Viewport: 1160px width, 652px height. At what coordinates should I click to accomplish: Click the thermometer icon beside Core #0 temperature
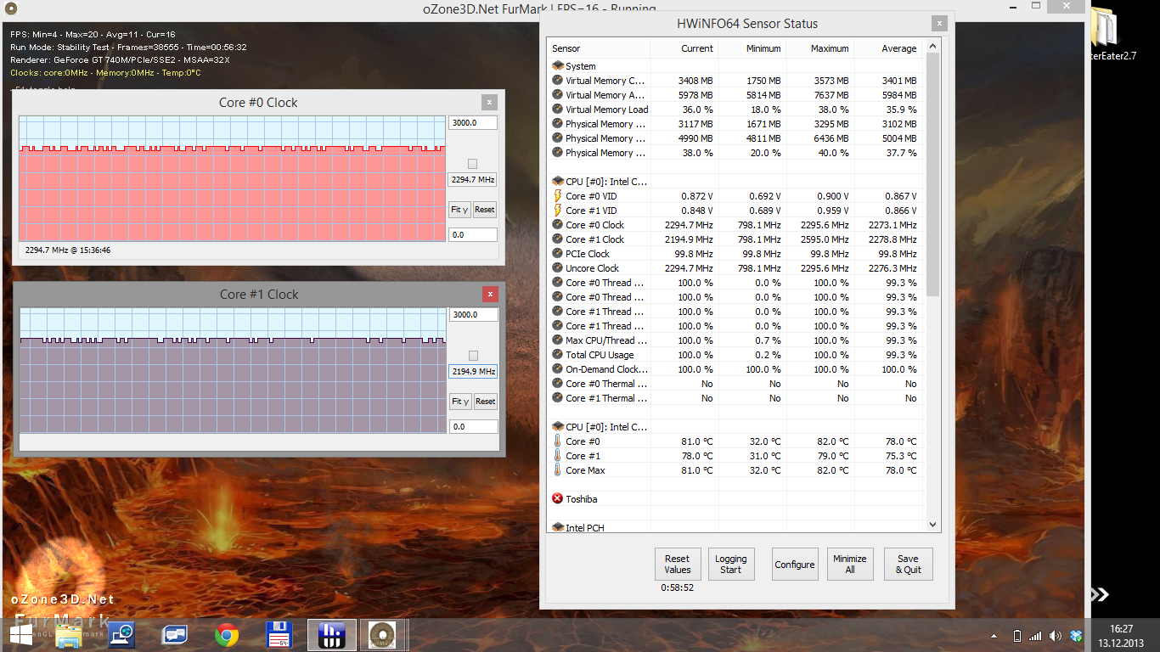(x=558, y=441)
